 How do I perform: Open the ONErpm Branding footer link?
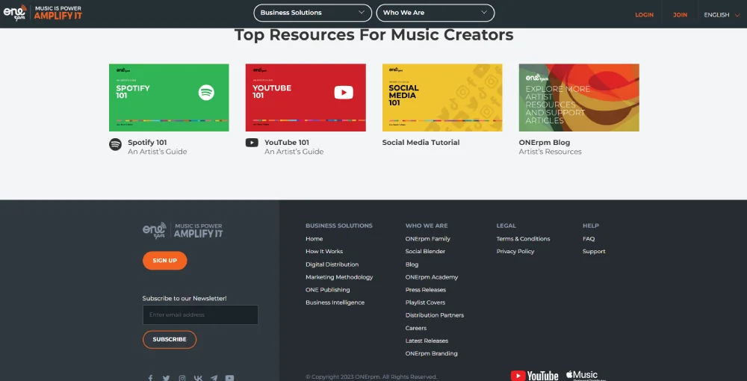(432, 353)
